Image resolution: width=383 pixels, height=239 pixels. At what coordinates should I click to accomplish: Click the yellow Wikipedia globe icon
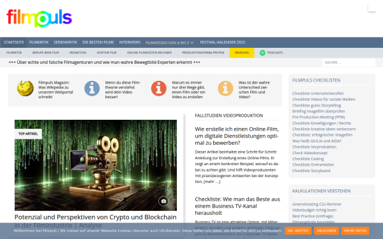tap(26, 89)
